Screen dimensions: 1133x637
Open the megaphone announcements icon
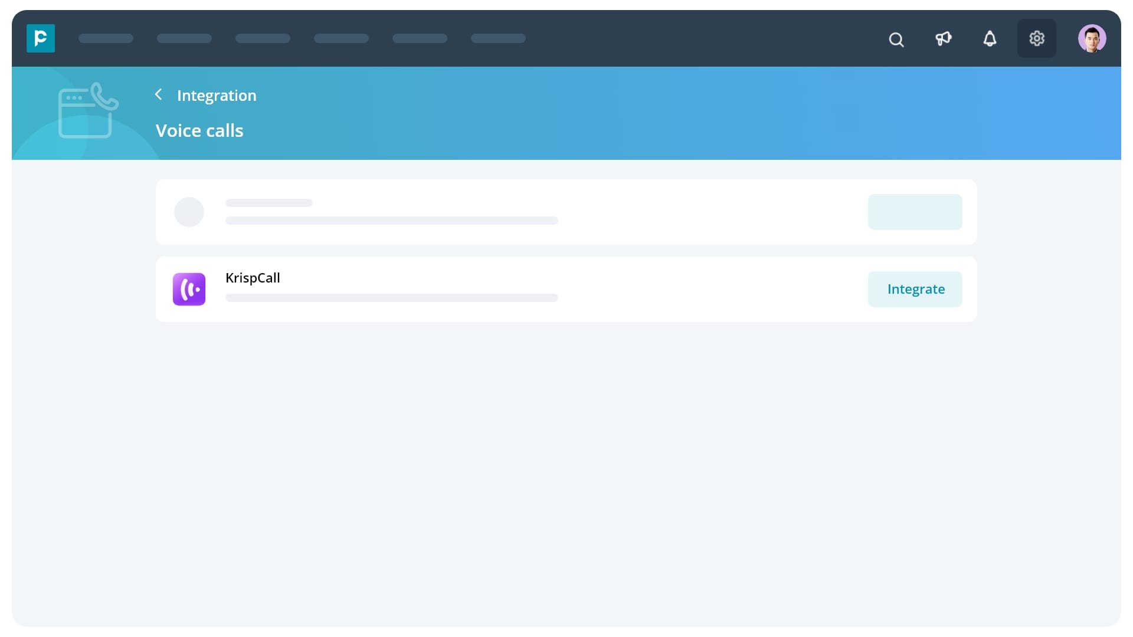coord(943,39)
